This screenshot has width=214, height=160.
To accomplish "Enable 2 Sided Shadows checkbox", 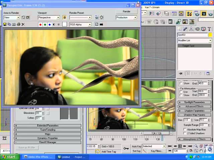I will click(x=185, y=133).
